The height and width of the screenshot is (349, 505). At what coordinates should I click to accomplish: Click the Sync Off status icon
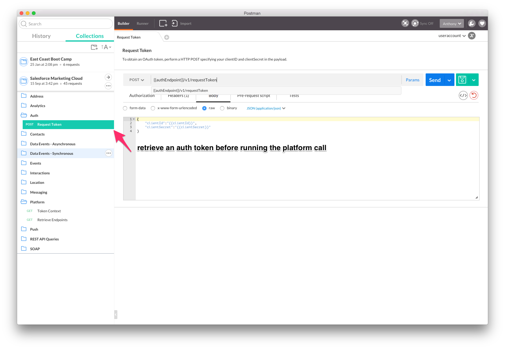click(x=415, y=23)
